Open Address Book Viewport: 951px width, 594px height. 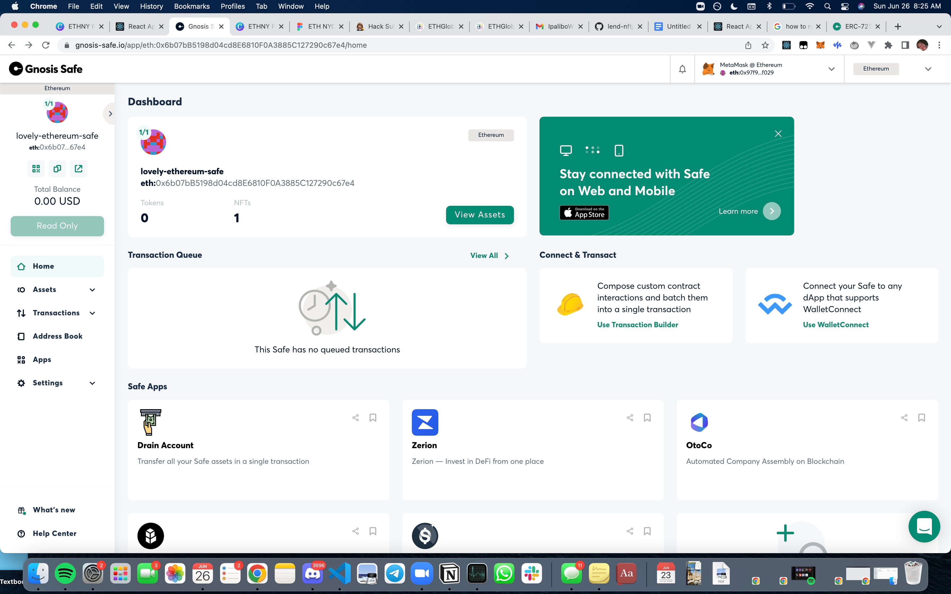pos(57,336)
